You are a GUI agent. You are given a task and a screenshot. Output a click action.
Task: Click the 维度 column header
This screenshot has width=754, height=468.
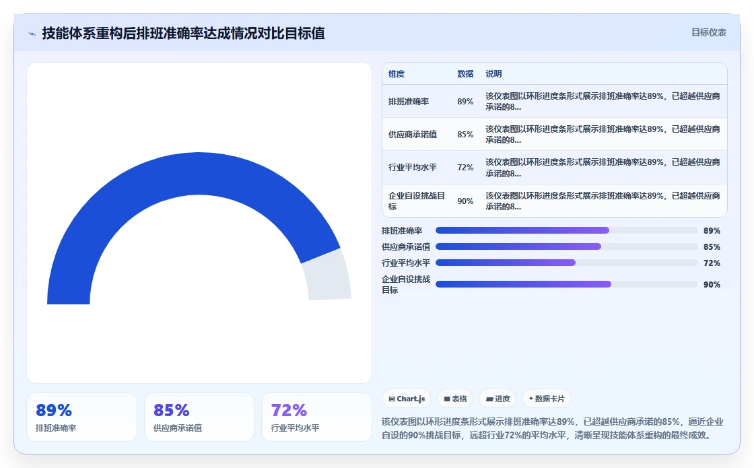click(x=397, y=74)
